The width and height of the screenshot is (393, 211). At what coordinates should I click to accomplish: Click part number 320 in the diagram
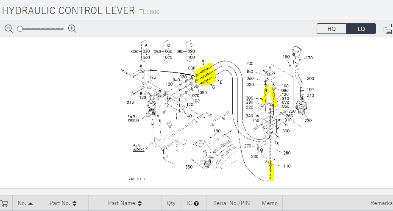249,108
